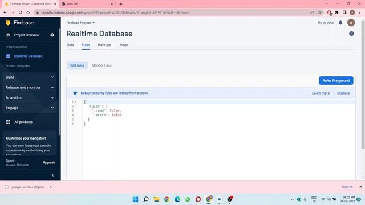Screen dimensions: 365x205
Task: Open the Rules Playground
Action: [336, 81]
